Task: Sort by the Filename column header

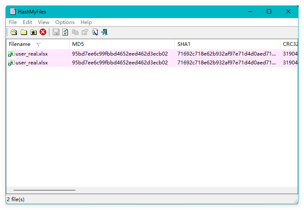Action: point(38,44)
